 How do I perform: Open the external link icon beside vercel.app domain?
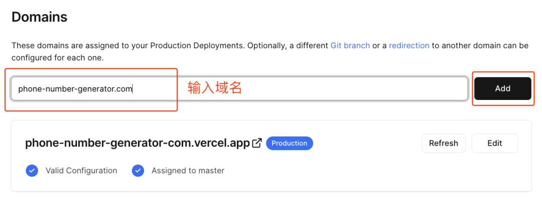(257, 143)
